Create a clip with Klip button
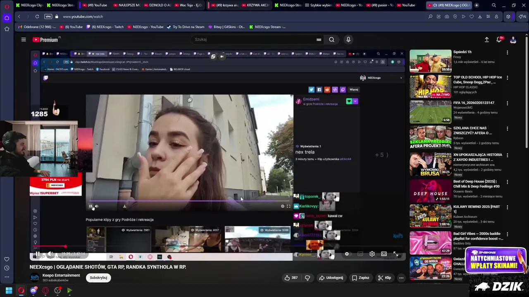The height and width of the screenshot is (297, 529). (384, 278)
